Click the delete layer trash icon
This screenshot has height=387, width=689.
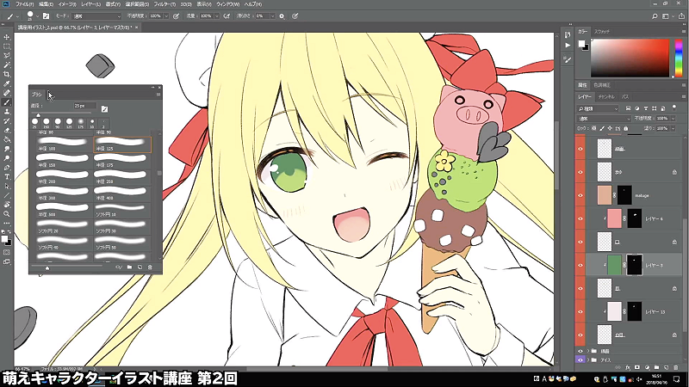pyautogui.click(x=676, y=367)
